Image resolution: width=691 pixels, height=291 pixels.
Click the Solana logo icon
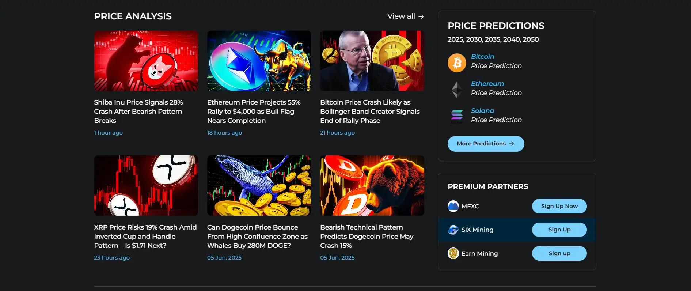[457, 116]
